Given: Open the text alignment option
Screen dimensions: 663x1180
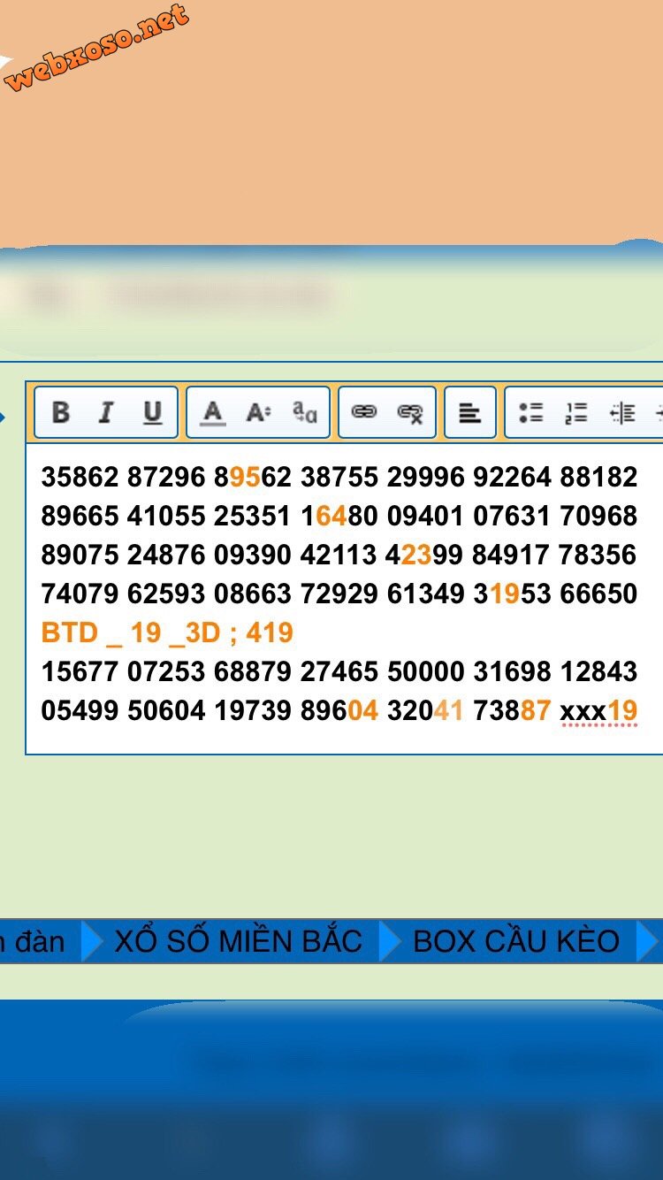Looking at the screenshot, I should coord(470,412).
